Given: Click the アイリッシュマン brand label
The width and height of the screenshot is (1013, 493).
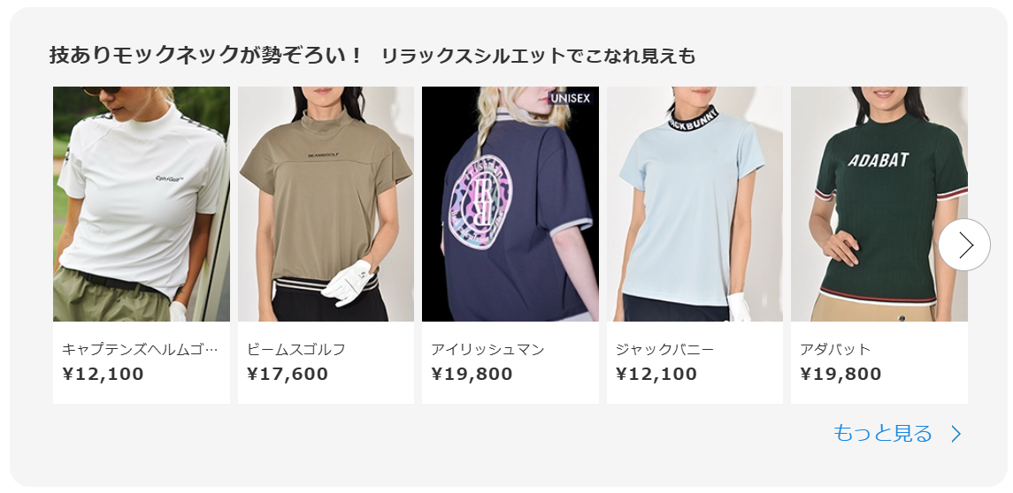Looking at the screenshot, I should tap(487, 350).
